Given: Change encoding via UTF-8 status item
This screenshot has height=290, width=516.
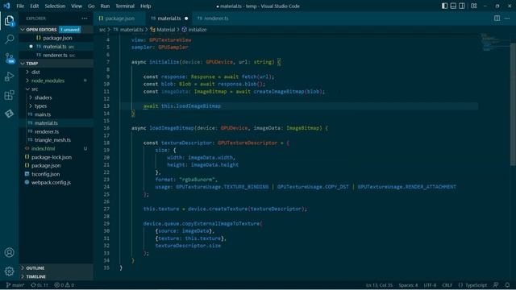Looking at the screenshot, I should click(430, 285).
